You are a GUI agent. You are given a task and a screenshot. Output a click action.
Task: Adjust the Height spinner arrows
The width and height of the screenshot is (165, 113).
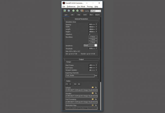click(x=96, y=32)
